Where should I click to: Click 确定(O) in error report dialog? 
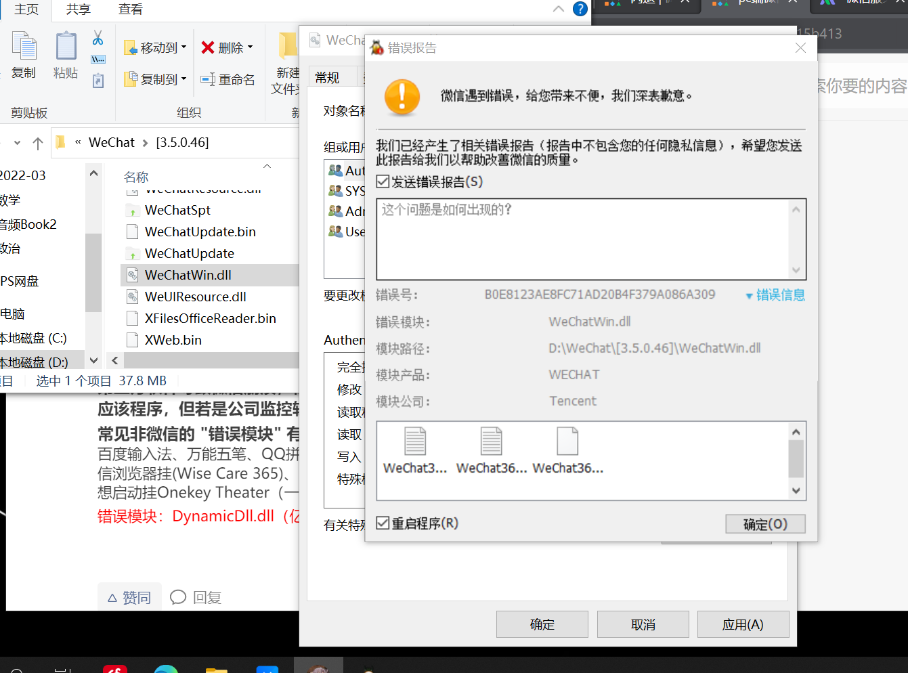(x=765, y=524)
